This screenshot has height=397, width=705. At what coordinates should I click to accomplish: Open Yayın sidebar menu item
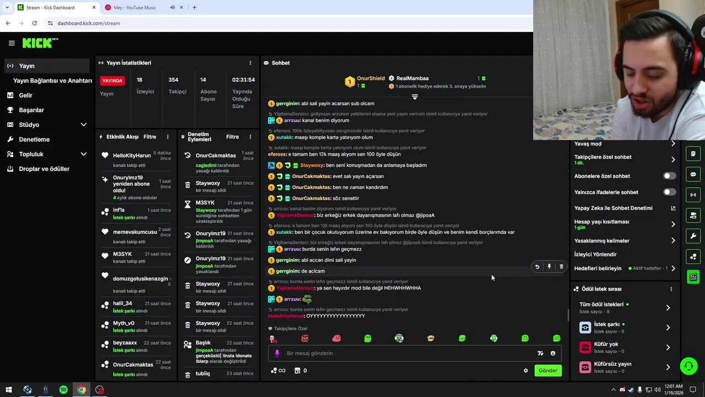47,66
